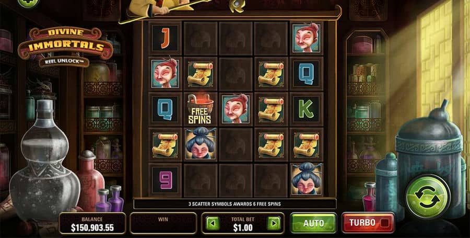Click the balance display

point(92,224)
